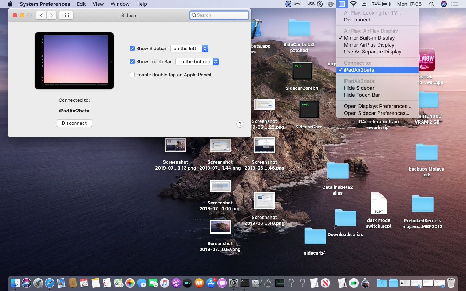
Task: Select Hide Touch Bar in AirPlay menu
Action: click(378, 95)
